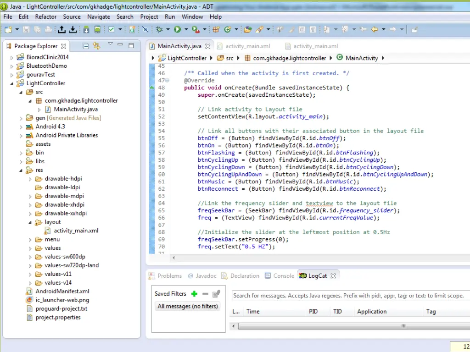
Task: Add a new LogCat filter with plus
Action: 194,294
